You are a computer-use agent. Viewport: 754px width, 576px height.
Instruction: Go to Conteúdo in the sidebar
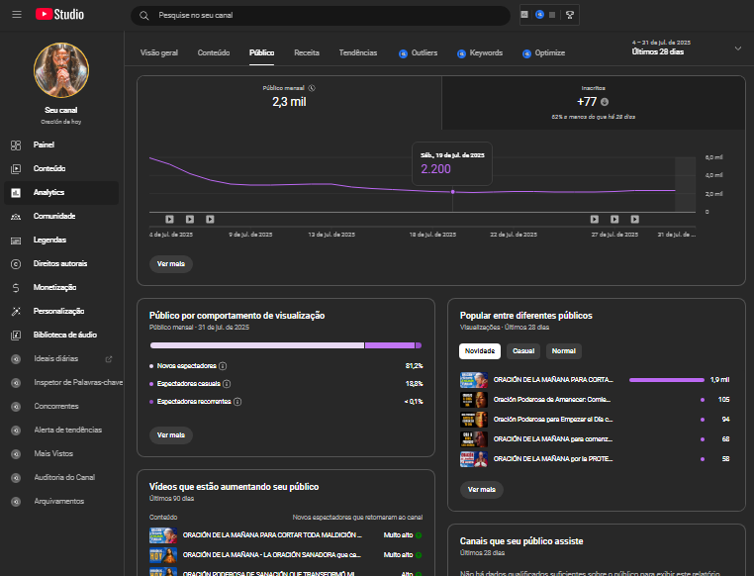[61, 168]
